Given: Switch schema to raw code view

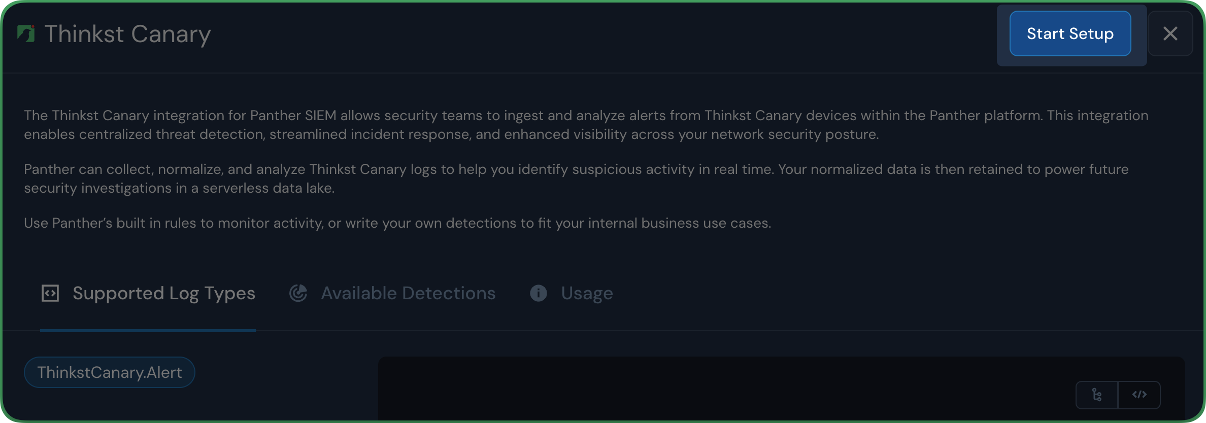Looking at the screenshot, I should click(1139, 395).
